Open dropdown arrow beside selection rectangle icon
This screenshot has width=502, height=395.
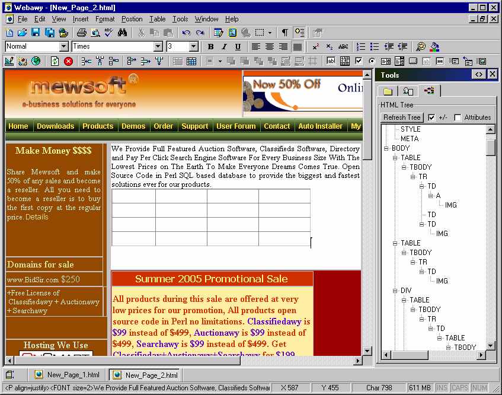coord(270,33)
